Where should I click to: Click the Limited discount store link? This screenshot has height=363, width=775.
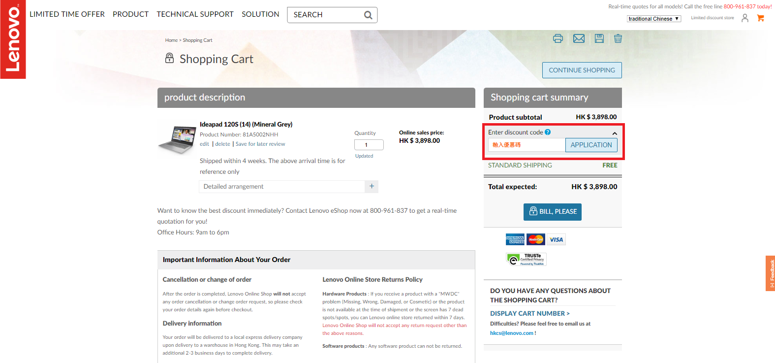pos(712,18)
